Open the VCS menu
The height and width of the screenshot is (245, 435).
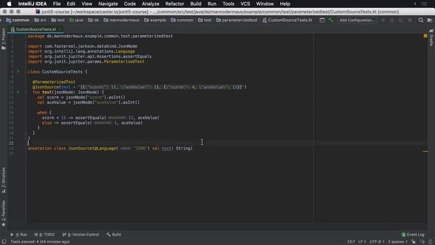[x=245, y=3]
